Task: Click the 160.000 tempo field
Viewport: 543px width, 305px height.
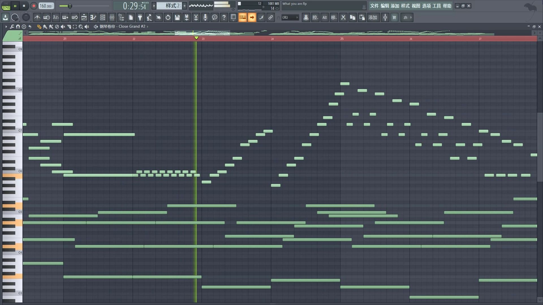Action: coord(46,6)
